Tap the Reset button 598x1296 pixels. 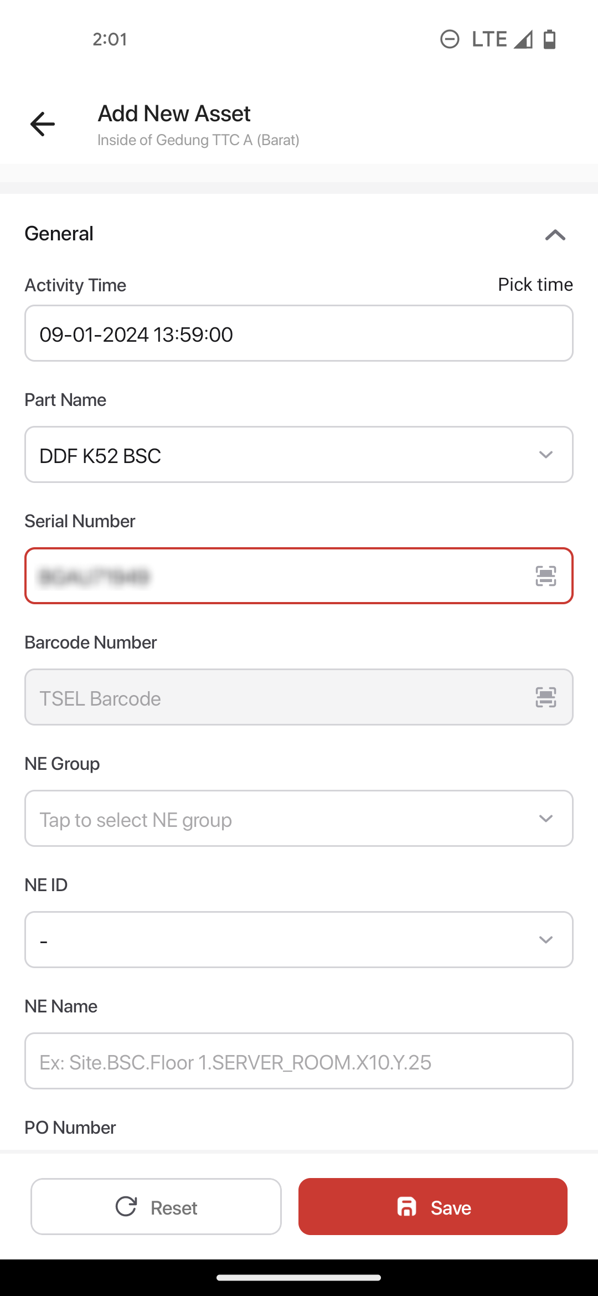coord(156,1207)
